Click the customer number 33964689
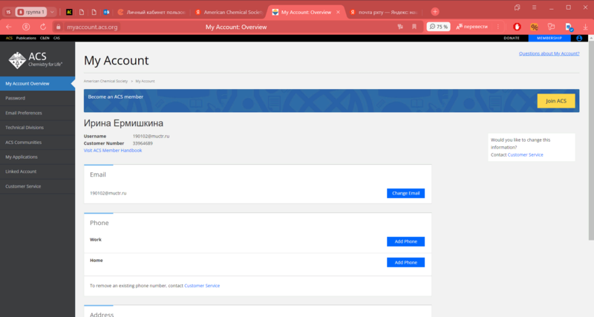Viewport: 594px width, 317px height. click(143, 143)
